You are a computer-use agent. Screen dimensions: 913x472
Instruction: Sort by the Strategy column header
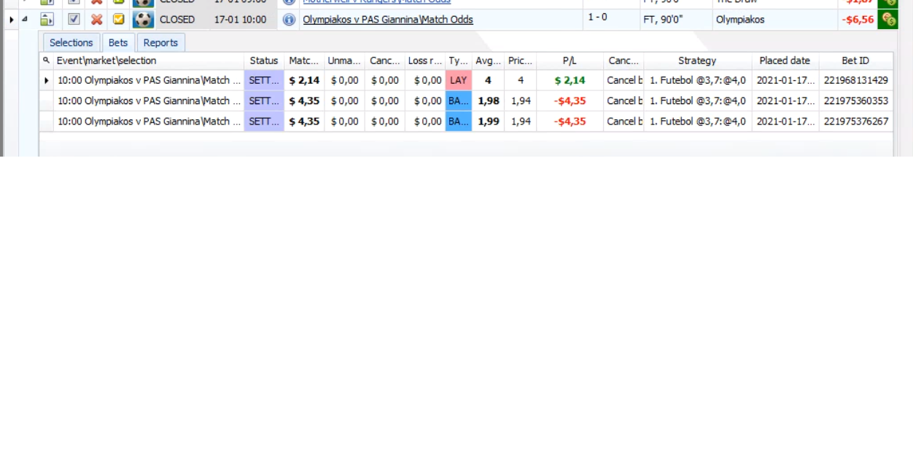coord(697,60)
